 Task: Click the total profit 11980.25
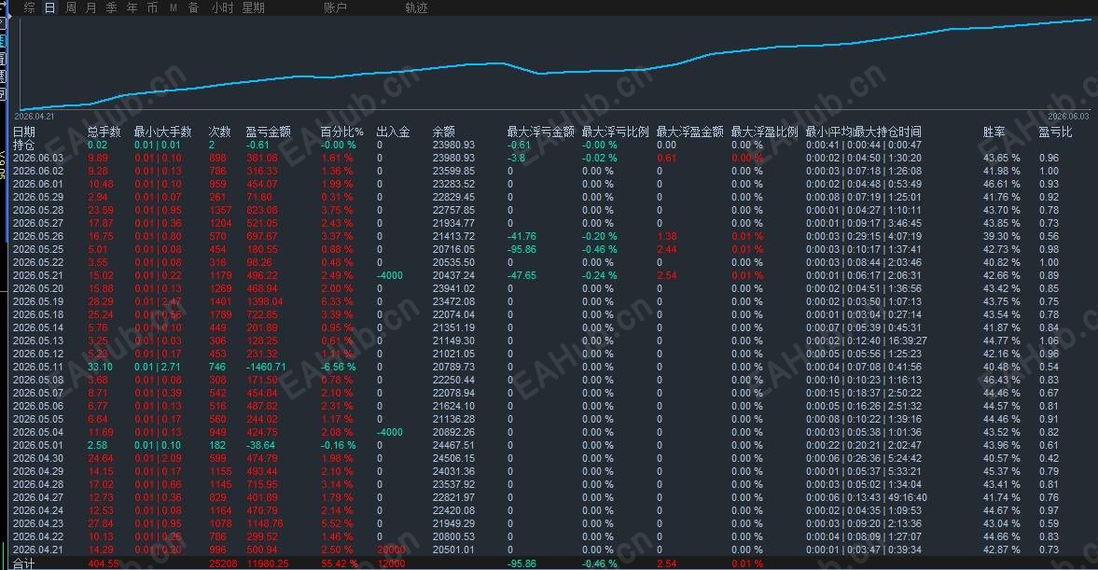pos(268,563)
